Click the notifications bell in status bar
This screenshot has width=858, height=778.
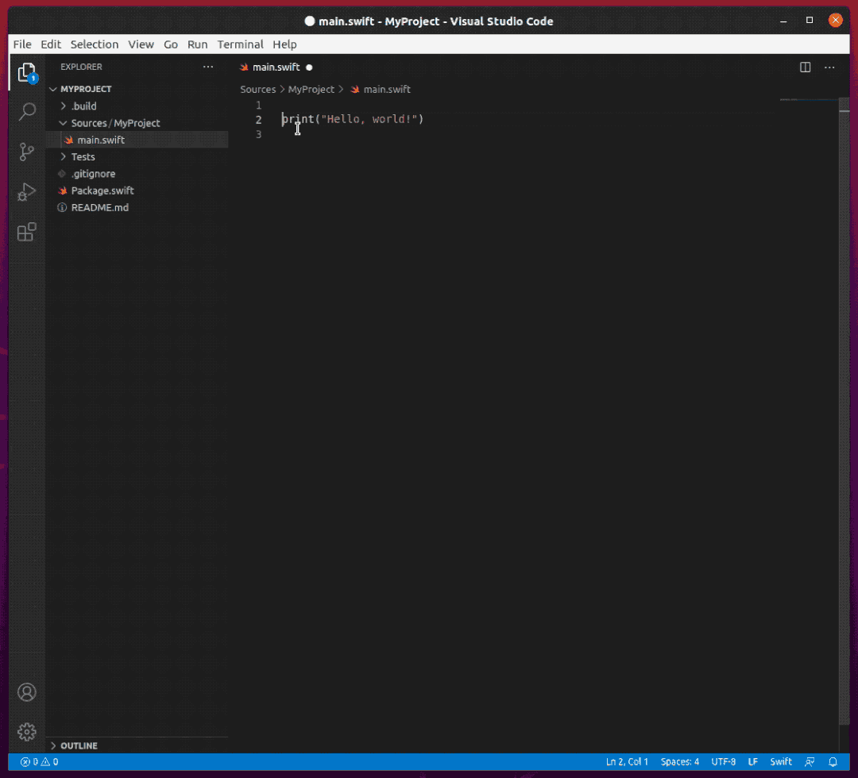(833, 761)
